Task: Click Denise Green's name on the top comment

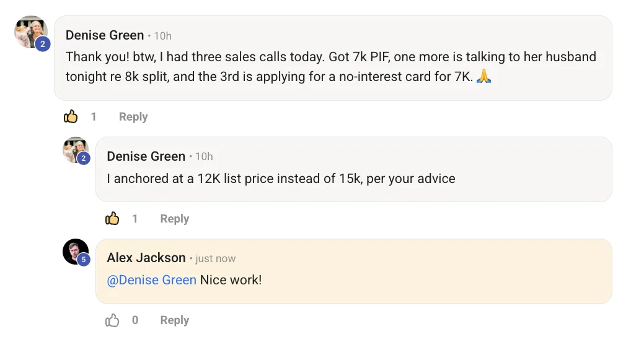Action: 105,35
